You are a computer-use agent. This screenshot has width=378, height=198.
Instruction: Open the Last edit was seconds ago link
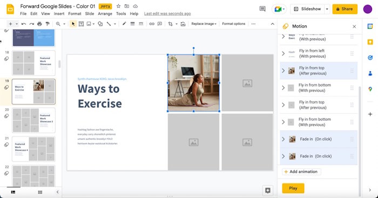tap(167, 13)
